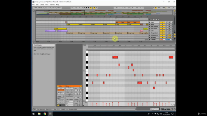The width and height of the screenshot is (207, 116).
Task: Open the Create menu
Action: click(x=42, y=5)
